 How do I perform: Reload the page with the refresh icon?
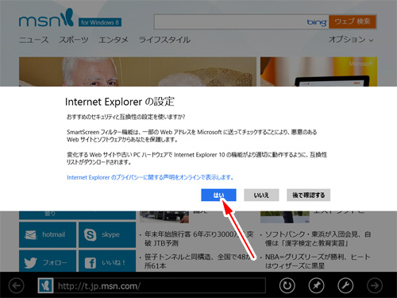(287, 285)
